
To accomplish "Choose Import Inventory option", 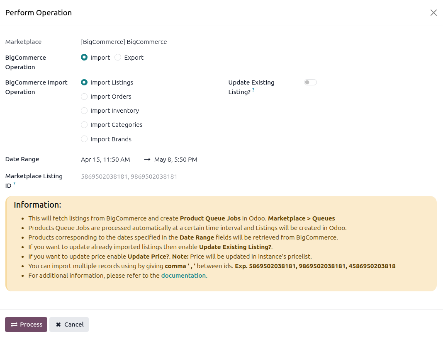I will click(x=84, y=111).
